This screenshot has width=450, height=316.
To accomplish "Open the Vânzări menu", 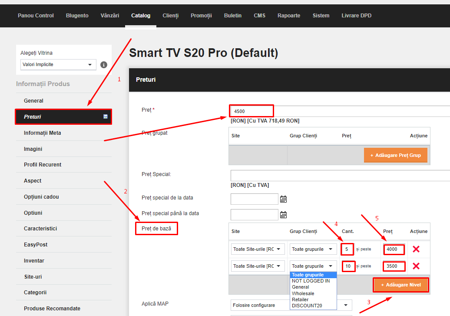I will tap(109, 16).
